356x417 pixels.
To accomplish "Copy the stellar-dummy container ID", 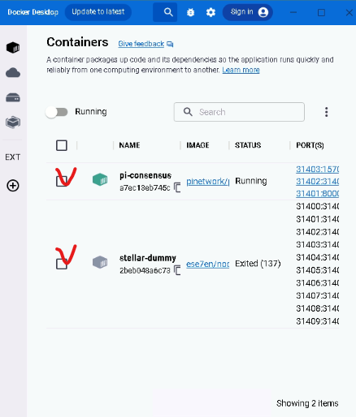I will [x=177, y=270].
